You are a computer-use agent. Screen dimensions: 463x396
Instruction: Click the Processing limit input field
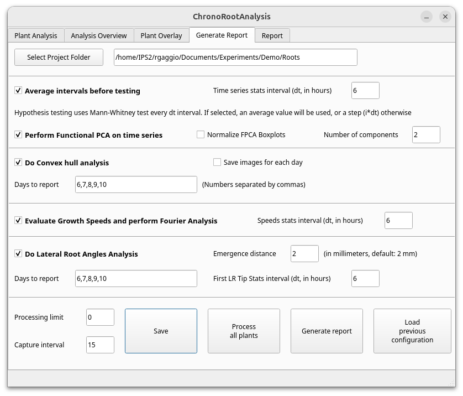(x=100, y=317)
